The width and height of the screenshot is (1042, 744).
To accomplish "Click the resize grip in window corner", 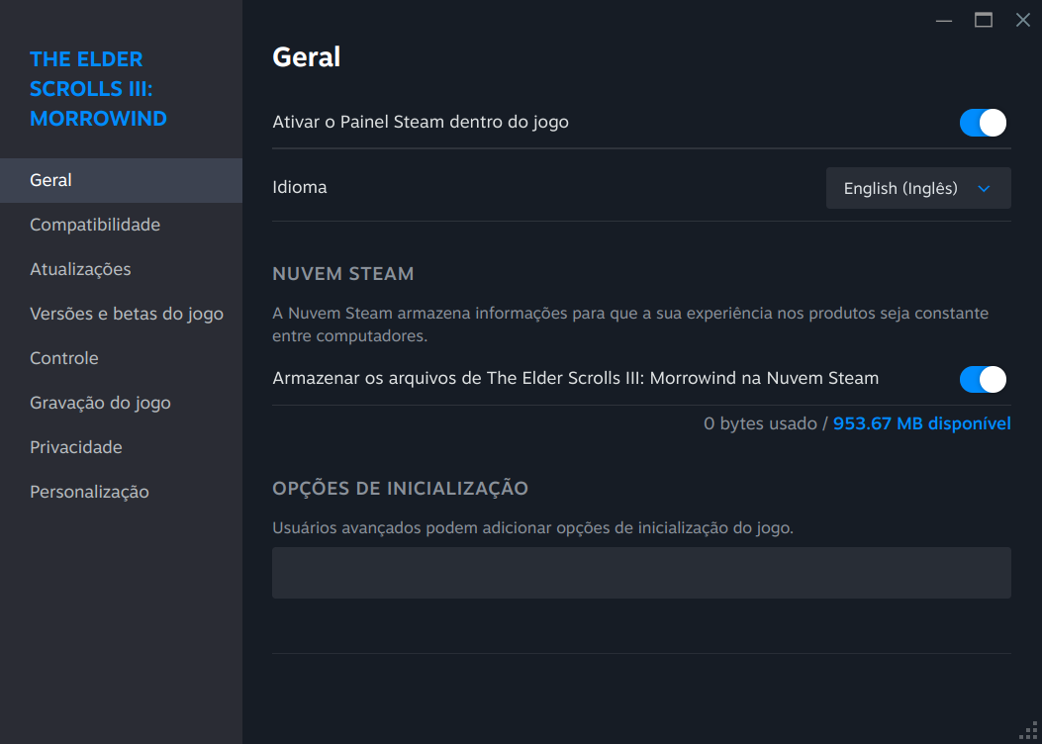I will (1029, 731).
